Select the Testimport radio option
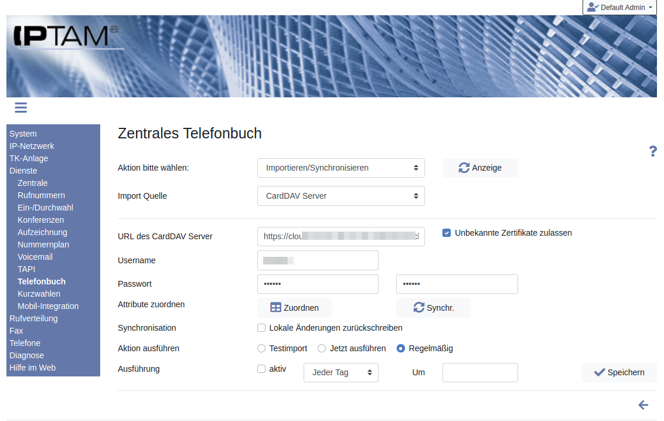The image size is (664, 421). point(261,348)
